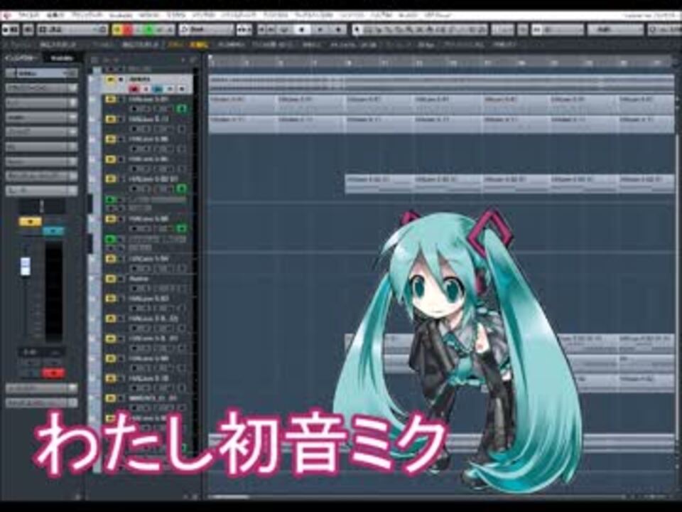Click the cyan button in Inspector channel strip

click(53, 230)
